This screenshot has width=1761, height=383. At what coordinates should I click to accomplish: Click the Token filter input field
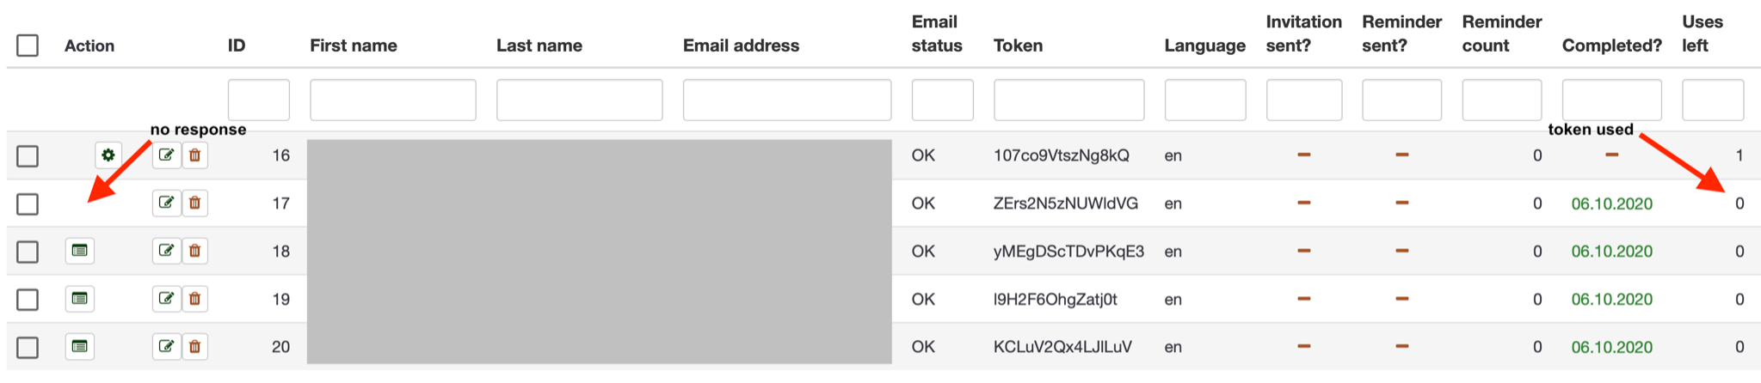point(1068,100)
